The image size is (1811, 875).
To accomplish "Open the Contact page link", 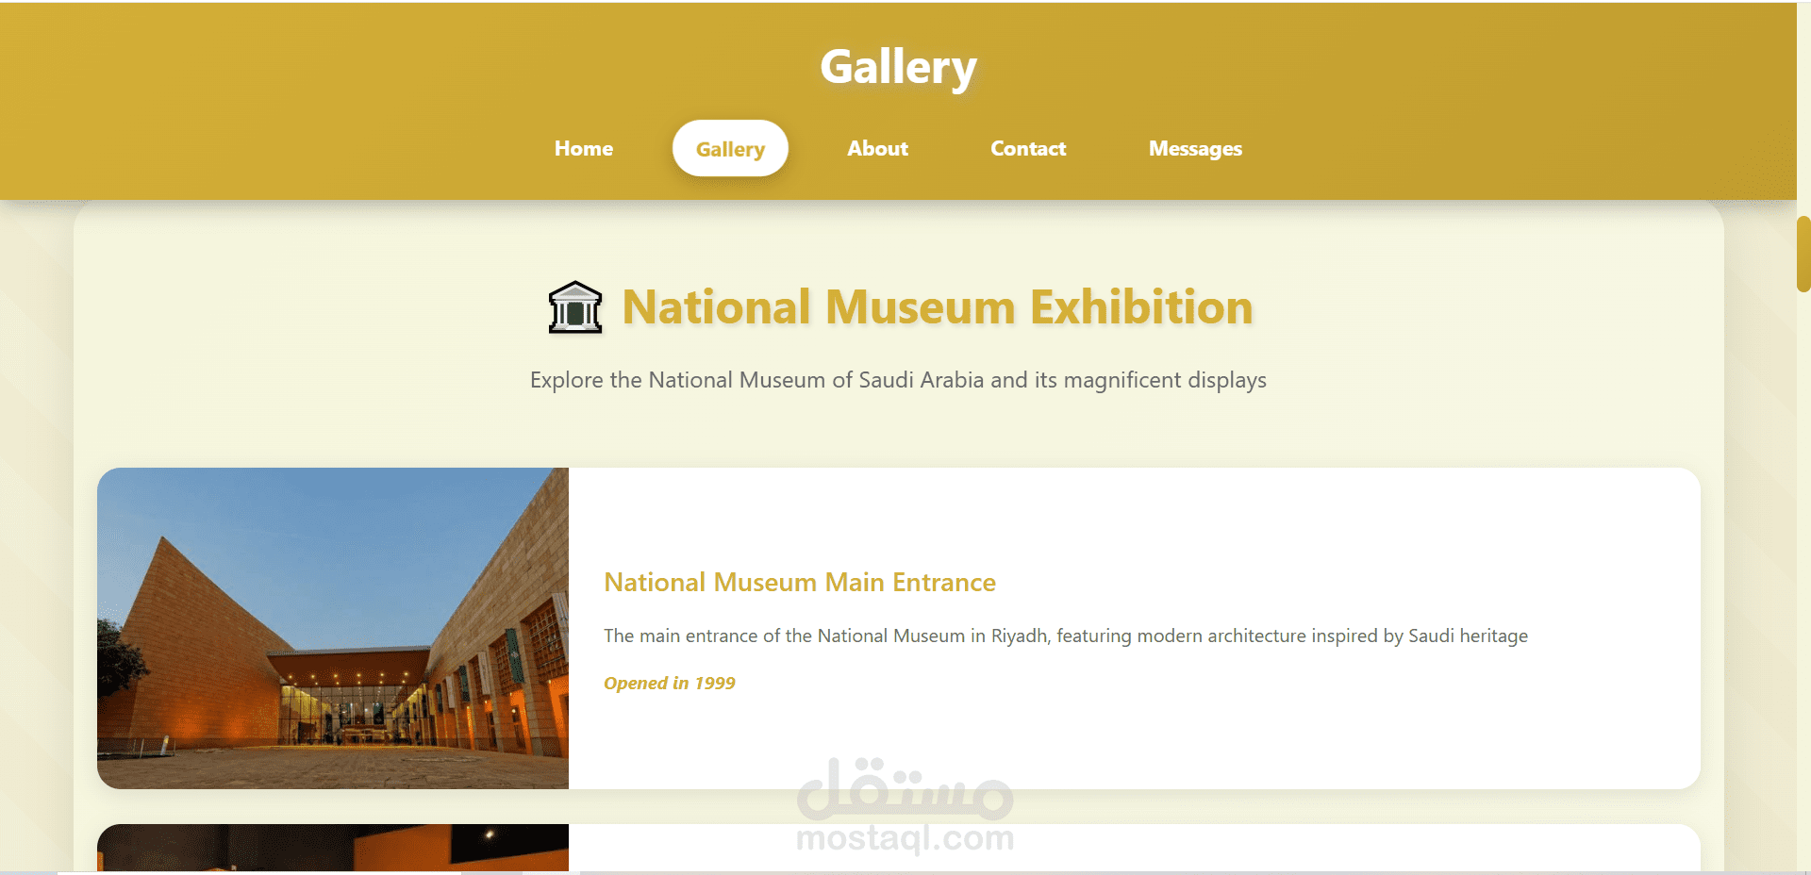I will [x=1028, y=149].
